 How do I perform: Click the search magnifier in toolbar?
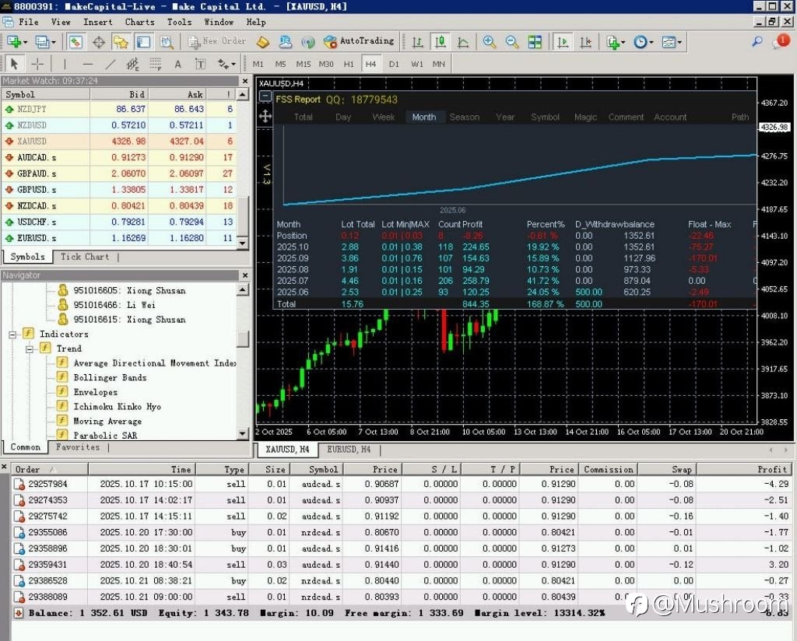(x=757, y=42)
